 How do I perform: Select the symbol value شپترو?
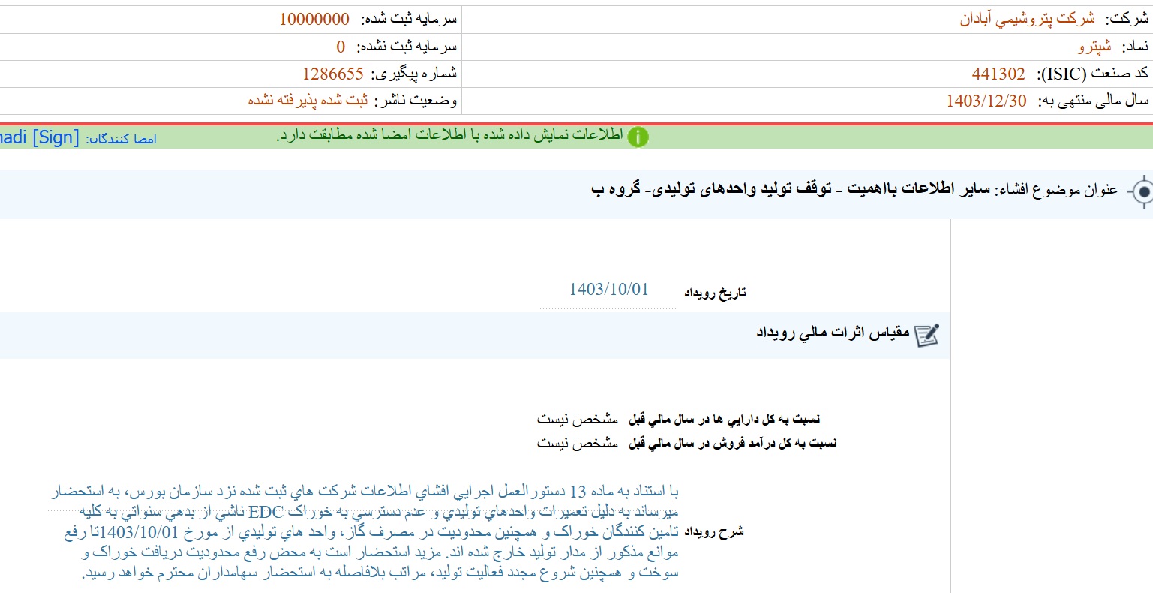1095,47
